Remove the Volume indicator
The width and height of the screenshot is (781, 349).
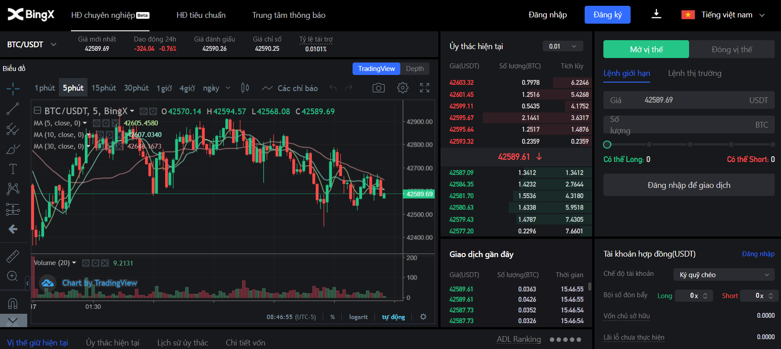point(105,263)
